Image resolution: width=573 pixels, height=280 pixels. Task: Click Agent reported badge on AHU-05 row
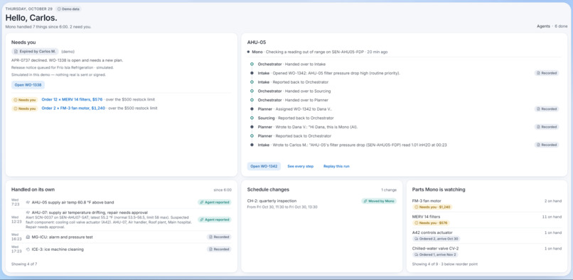click(x=215, y=202)
